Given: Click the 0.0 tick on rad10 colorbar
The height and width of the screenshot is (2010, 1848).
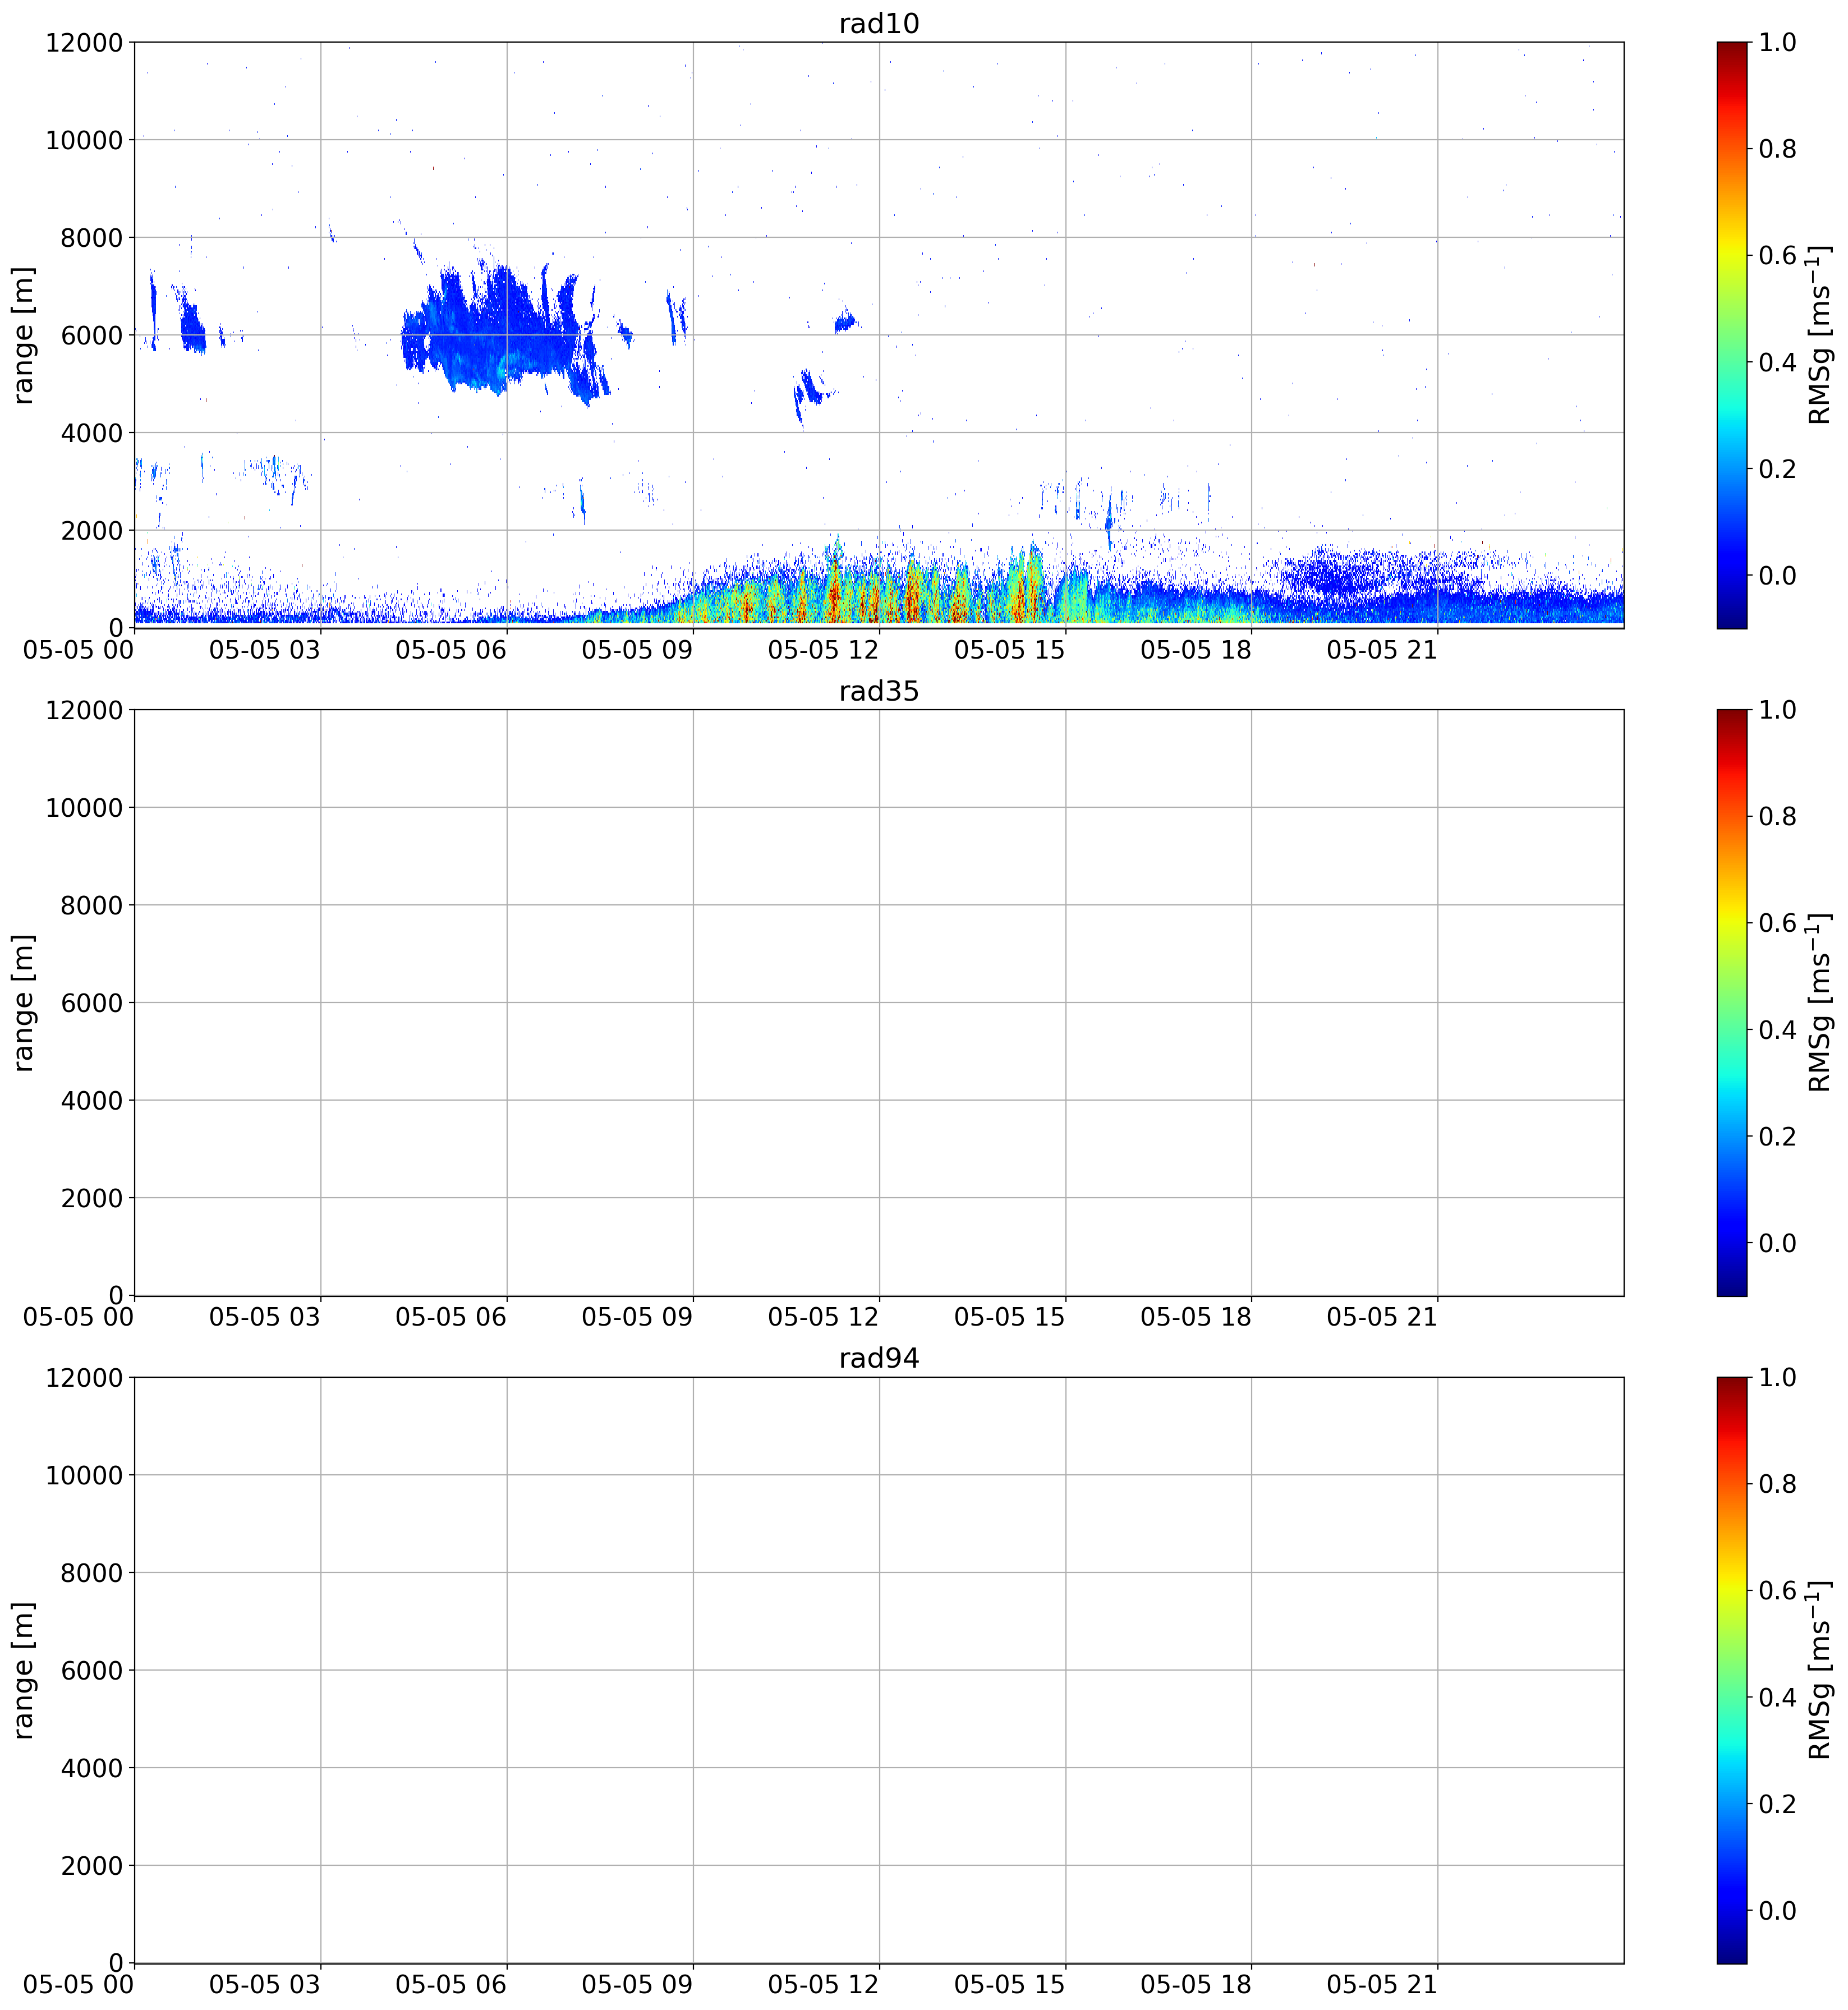Looking at the screenshot, I should 1778,575.
